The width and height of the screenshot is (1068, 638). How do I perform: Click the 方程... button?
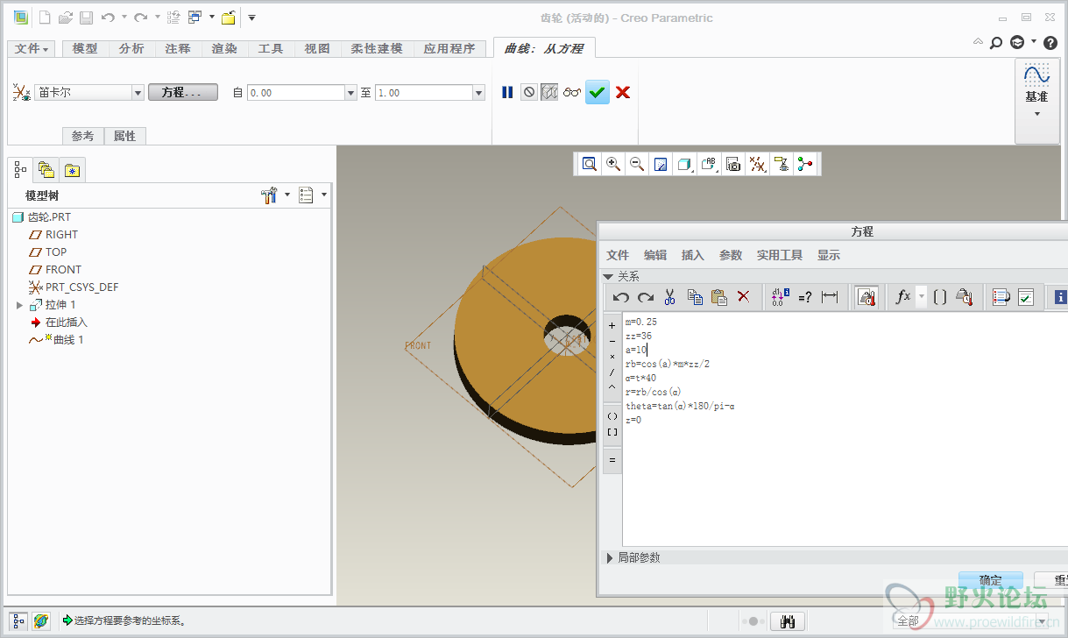point(183,92)
